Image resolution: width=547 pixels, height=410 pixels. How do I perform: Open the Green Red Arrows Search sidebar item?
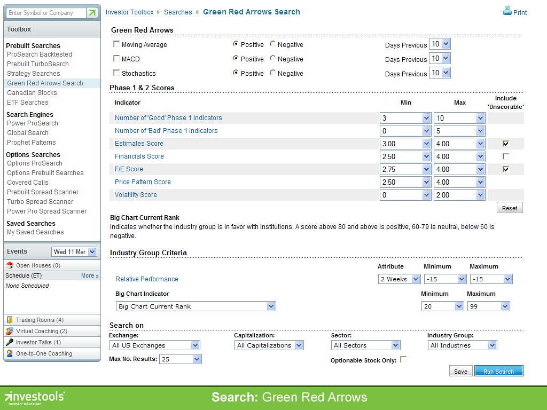[x=45, y=83]
